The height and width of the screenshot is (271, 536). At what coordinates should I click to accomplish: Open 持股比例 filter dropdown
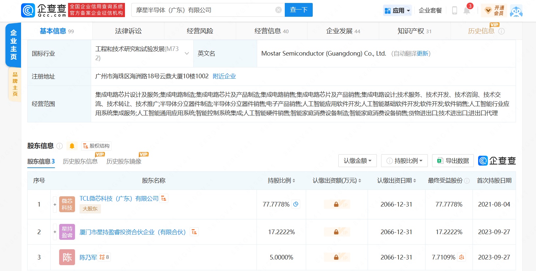404,161
